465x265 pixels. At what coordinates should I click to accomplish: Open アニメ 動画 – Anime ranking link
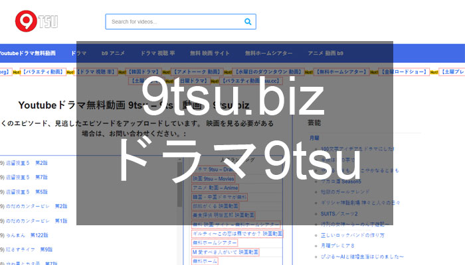click(215, 187)
